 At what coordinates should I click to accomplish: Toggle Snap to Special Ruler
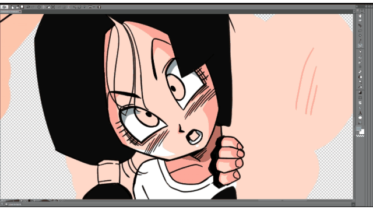(79, 7)
